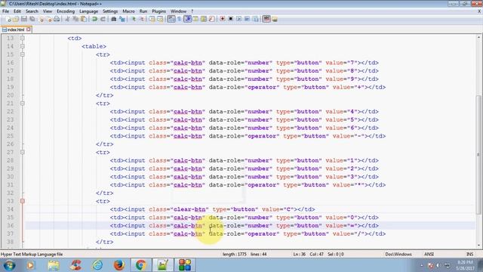The width and height of the screenshot is (483, 272).
Task: Close the index.html tab with its X
Action: 29,29
